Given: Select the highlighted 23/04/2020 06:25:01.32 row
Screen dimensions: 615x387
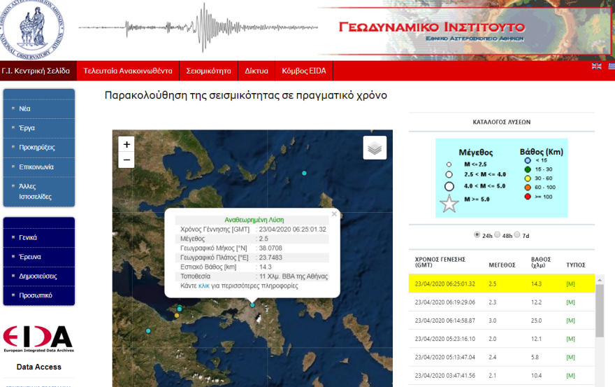Looking at the screenshot, I should point(502,283).
